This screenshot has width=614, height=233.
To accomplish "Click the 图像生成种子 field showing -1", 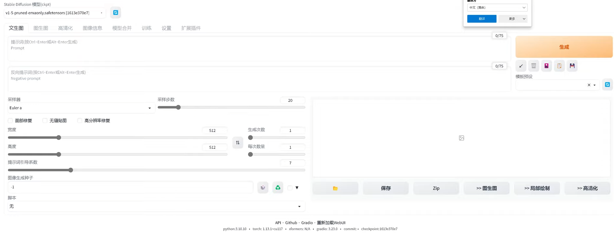I will coord(130,187).
